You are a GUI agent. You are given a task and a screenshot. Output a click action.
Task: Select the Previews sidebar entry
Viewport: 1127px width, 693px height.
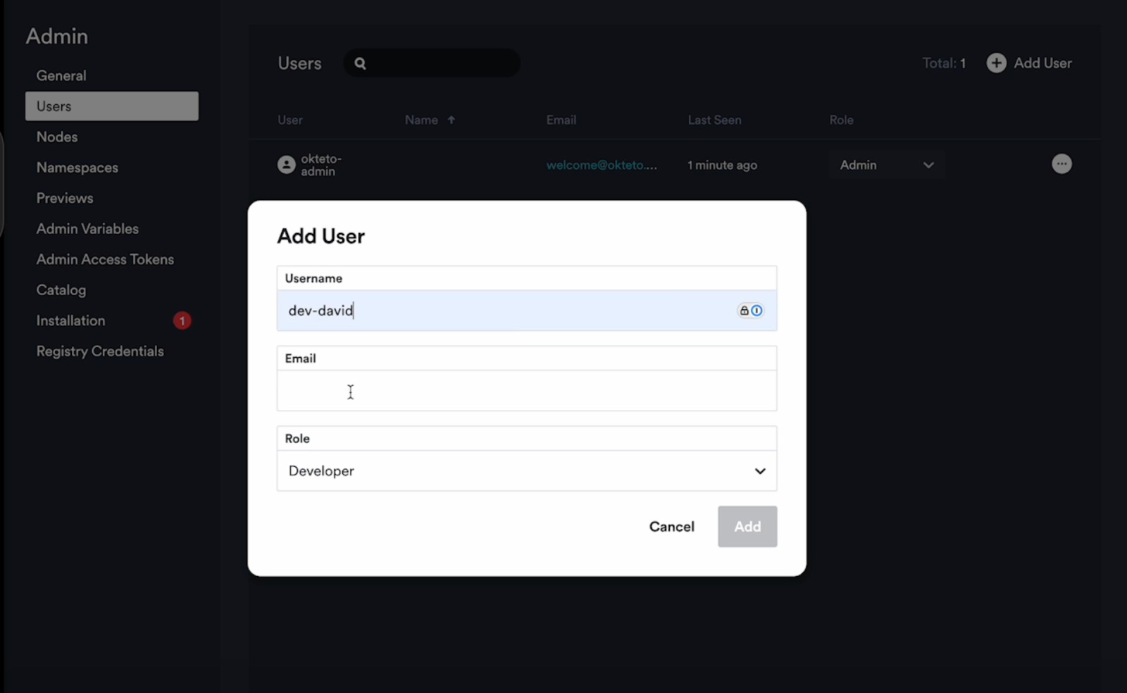click(x=64, y=198)
